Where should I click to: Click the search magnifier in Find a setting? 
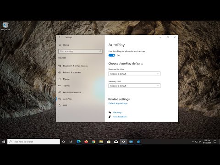coord(100,51)
